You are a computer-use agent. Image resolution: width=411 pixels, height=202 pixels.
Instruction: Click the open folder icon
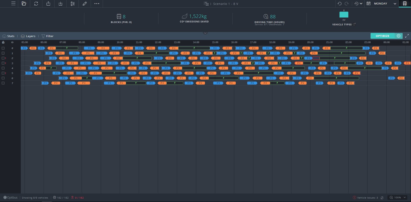pos(24,4)
